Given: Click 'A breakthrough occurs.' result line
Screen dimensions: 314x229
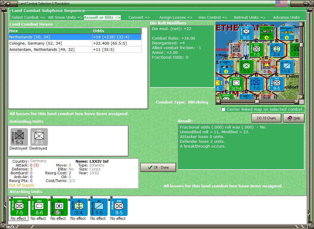Looking at the screenshot, I should (203, 146).
